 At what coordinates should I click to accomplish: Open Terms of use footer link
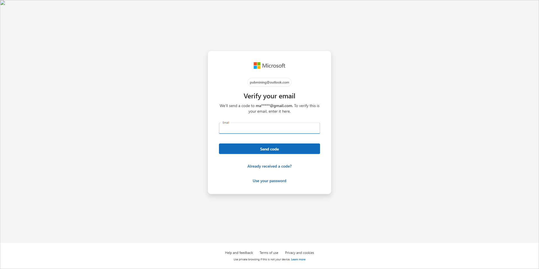click(269, 253)
